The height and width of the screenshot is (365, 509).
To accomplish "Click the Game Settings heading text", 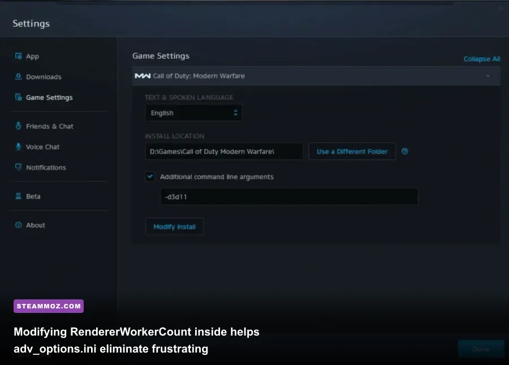I will point(161,56).
